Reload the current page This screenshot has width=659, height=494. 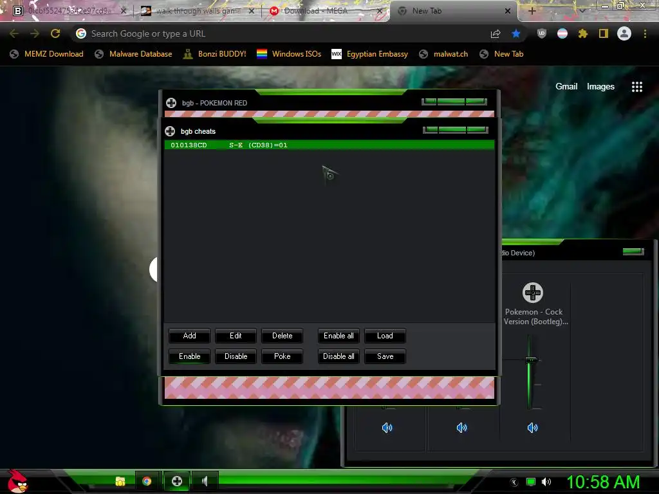(55, 33)
